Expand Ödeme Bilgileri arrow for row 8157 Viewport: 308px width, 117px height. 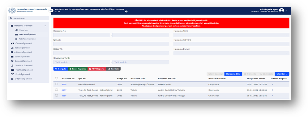(x=272, y=90)
